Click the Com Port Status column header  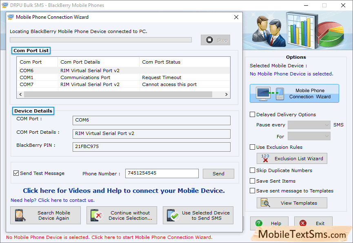click(184, 62)
